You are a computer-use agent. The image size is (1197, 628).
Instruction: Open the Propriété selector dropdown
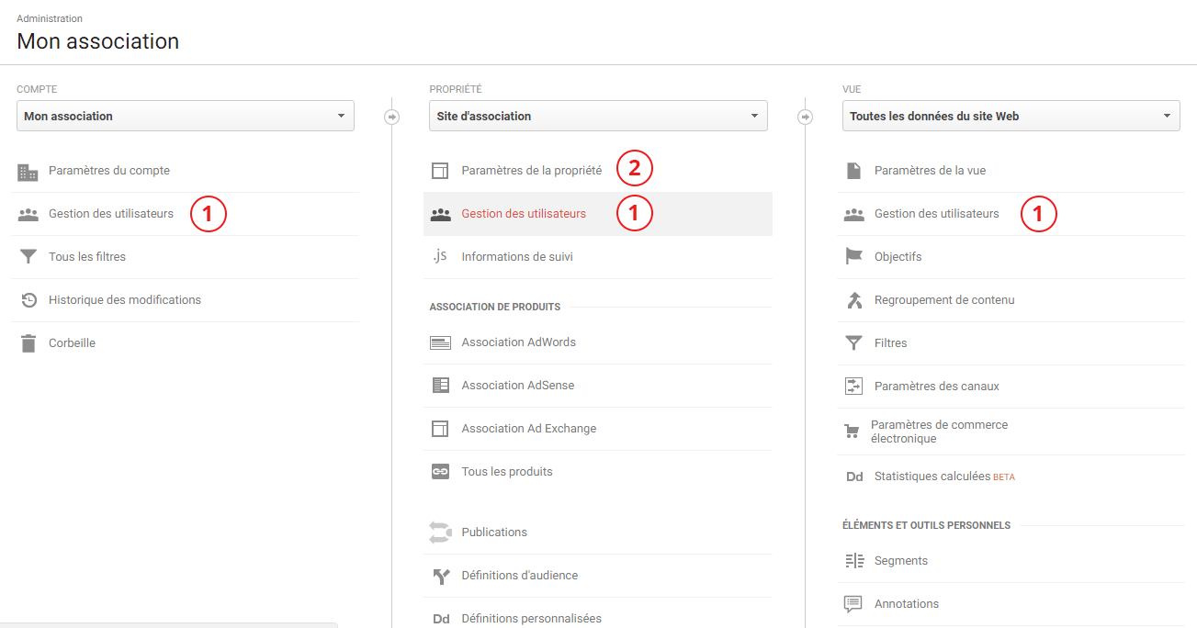tap(597, 116)
